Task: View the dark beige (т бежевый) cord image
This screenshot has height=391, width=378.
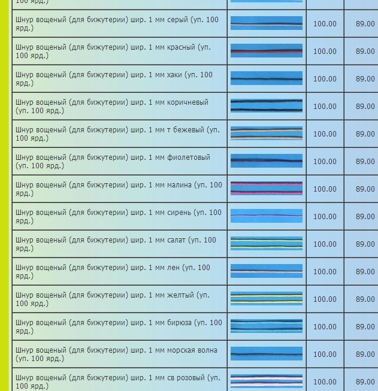Action: pos(266,134)
